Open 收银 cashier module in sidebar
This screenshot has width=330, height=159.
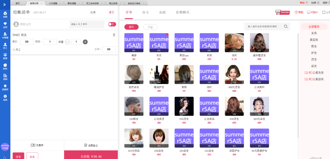click(x=5, y=15)
